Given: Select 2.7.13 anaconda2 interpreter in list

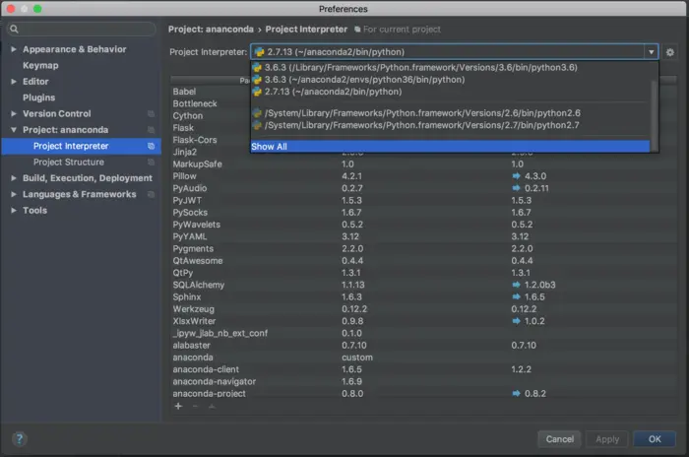Looking at the screenshot, I should 451,92.
